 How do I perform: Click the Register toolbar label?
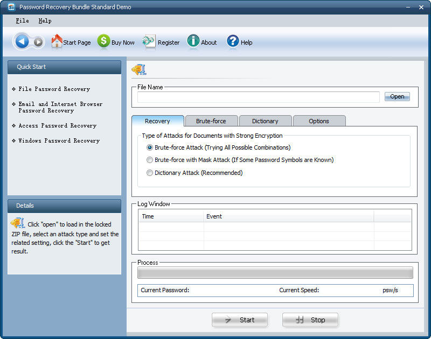[x=169, y=43]
